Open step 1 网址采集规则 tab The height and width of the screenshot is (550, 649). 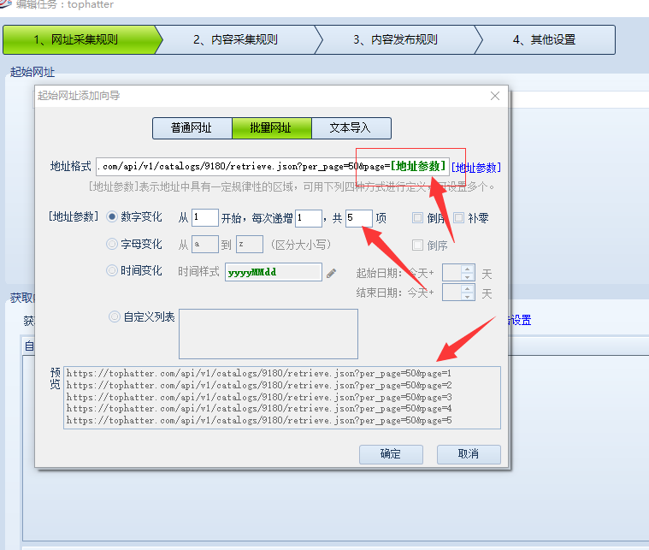click(80, 39)
